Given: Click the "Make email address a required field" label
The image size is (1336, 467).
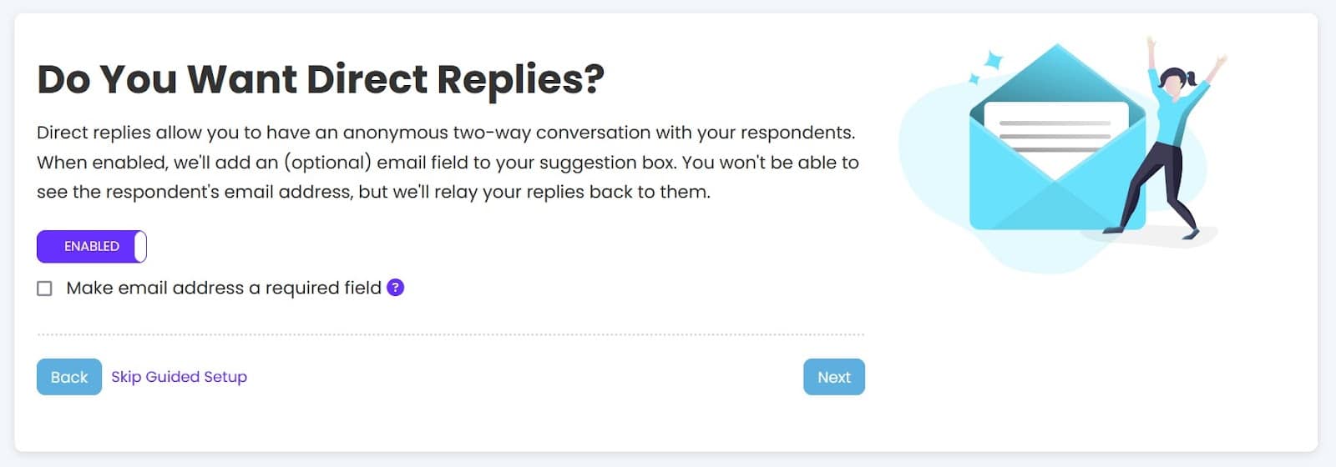Looking at the screenshot, I should (x=223, y=288).
